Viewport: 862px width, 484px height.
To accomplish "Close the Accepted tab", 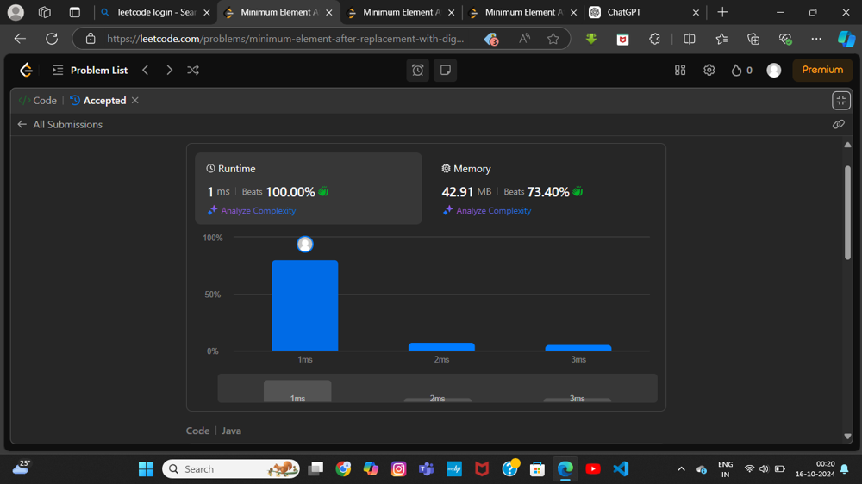I will point(135,101).
